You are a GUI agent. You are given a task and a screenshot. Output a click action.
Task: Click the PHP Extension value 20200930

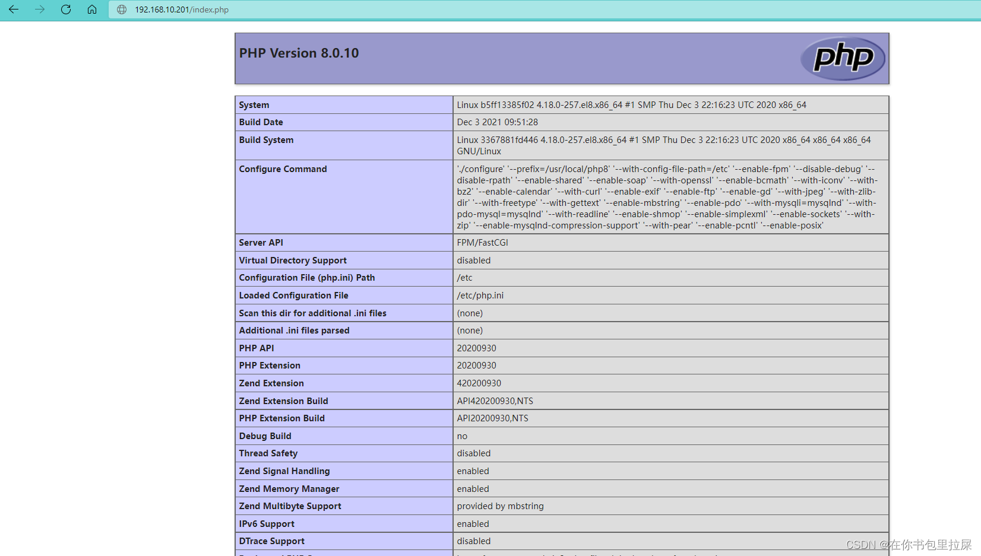click(476, 366)
